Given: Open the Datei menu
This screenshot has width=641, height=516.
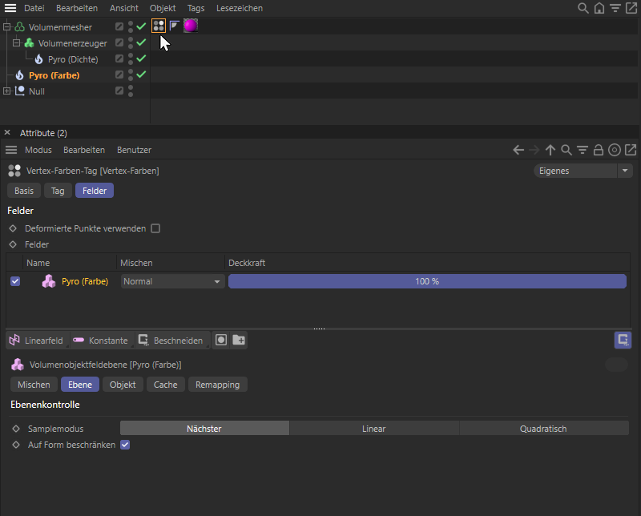Looking at the screenshot, I should (34, 8).
